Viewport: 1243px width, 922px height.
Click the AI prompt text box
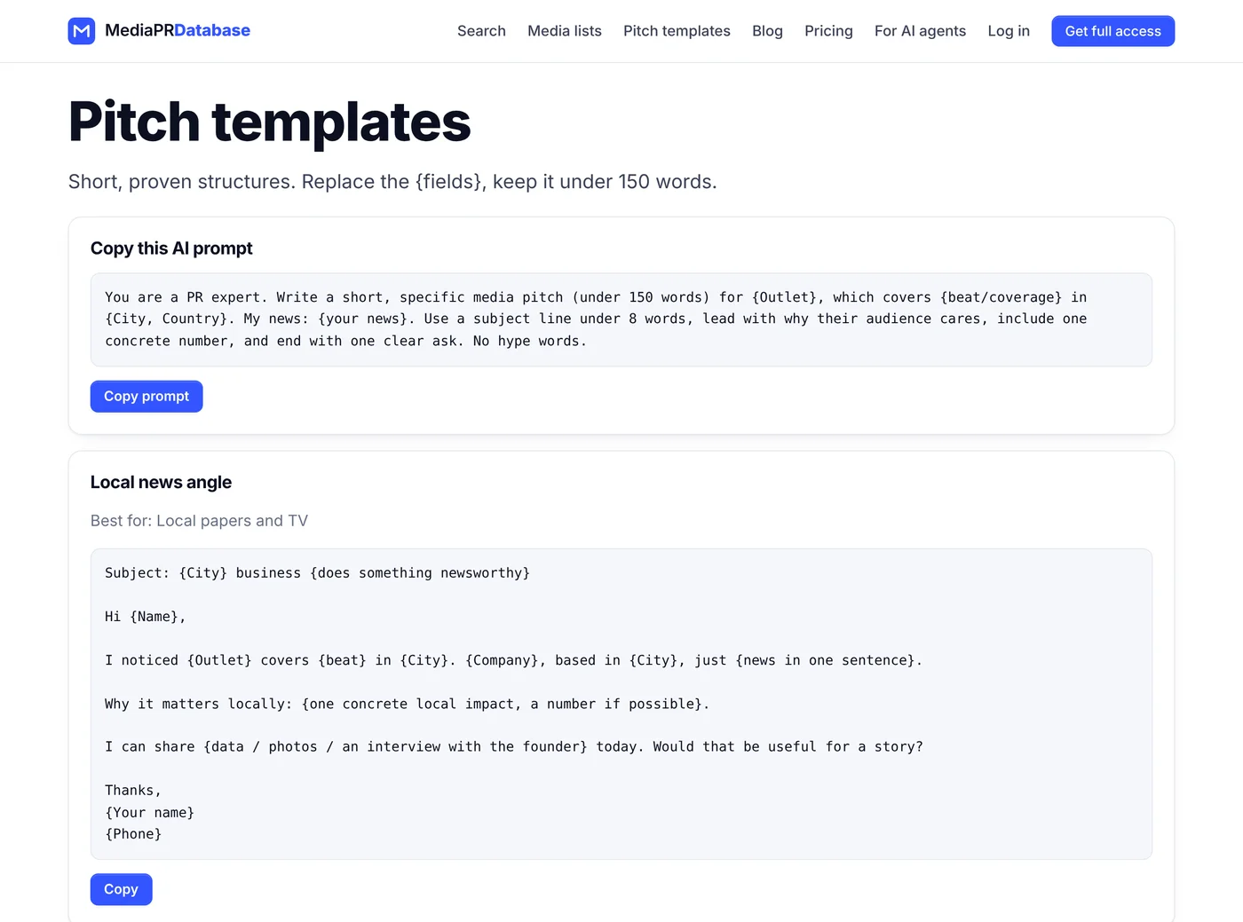pos(621,319)
